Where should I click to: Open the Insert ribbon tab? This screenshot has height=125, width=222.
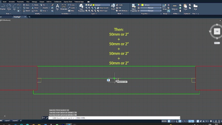point(5,2)
